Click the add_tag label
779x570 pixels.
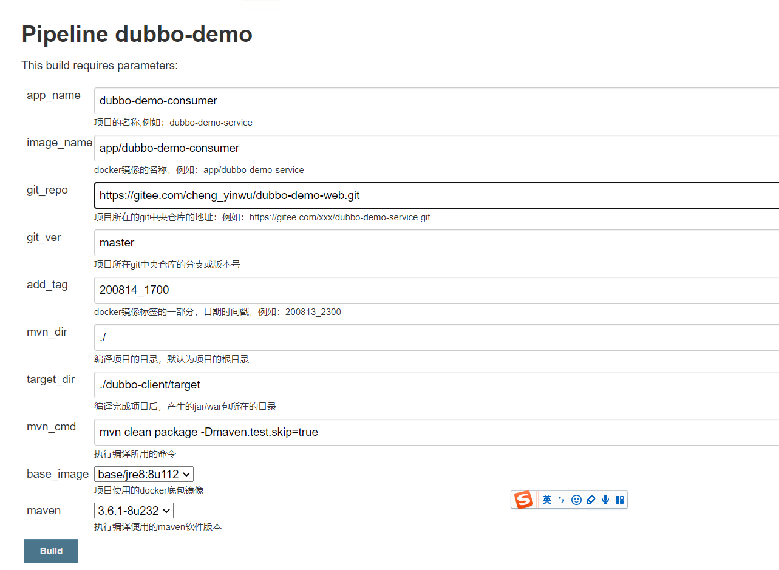(x=47, y=285)
